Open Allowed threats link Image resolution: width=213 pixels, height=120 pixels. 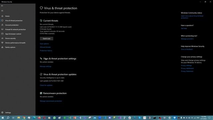[x=45, y=47]
